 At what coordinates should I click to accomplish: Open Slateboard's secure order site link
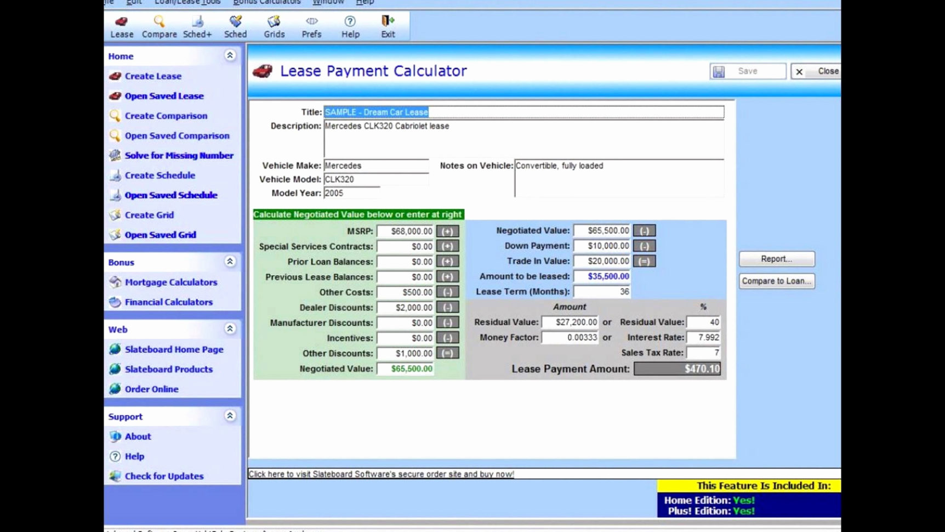pos(381,474)
